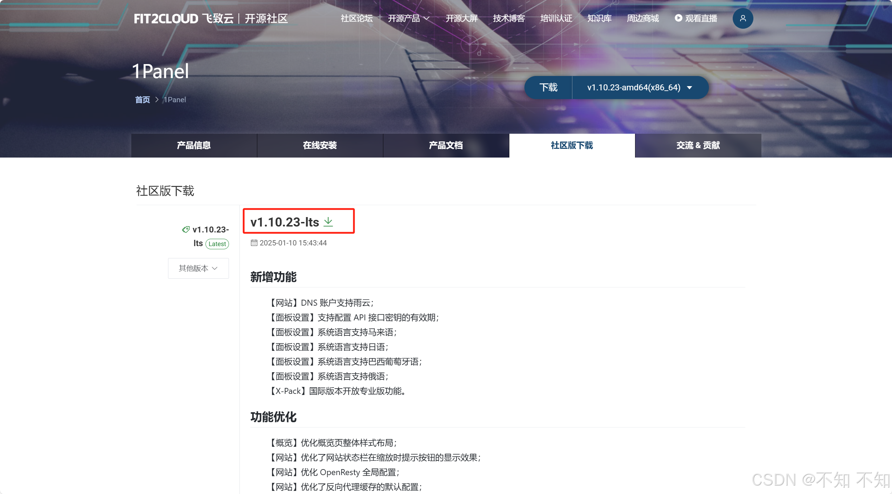Click the v1.10.23-lts release heading
This screenshot has width=892, height=494.
285,222
